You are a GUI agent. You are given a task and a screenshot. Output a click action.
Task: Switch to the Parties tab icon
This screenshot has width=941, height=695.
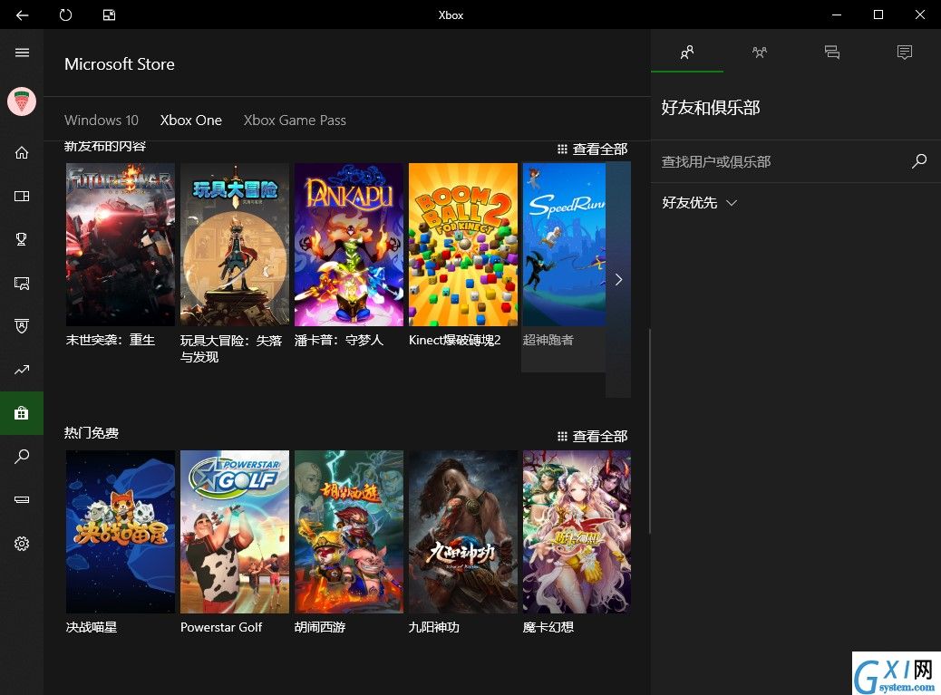click(x=759, y=53)
